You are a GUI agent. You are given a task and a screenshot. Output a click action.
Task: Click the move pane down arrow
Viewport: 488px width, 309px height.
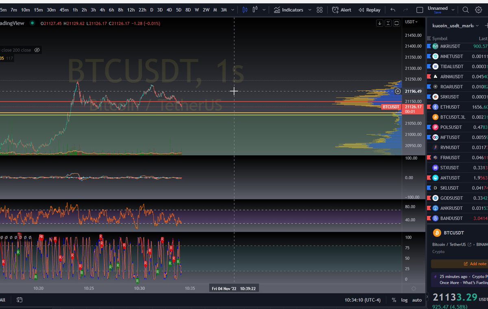pyautogui.click(x=380, y=23)
